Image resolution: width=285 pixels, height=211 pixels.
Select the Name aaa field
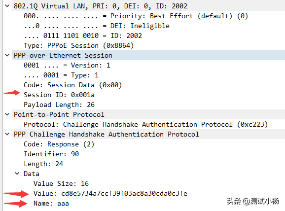[x=51, y=203]
